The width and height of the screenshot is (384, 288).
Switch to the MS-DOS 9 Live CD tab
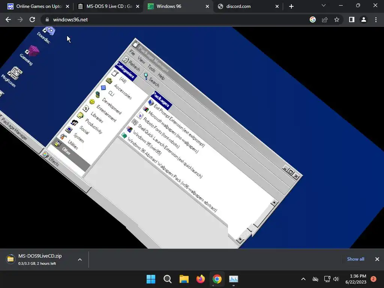tap(108, 6)
